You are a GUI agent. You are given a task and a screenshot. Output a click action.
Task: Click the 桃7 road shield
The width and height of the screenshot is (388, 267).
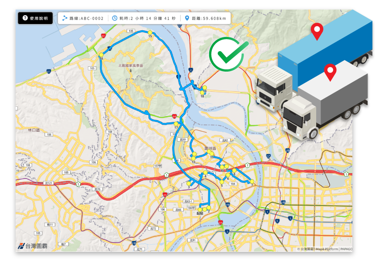tap(63, 244)
